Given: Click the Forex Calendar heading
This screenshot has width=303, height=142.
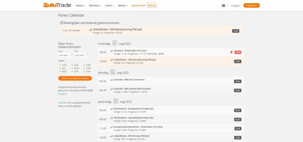Looking at the screenshot, I should pos(71,15).
